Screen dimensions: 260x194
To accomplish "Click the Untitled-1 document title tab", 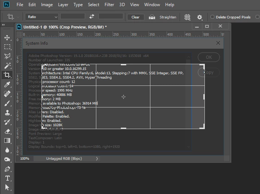I will click(x=65, y=27).
